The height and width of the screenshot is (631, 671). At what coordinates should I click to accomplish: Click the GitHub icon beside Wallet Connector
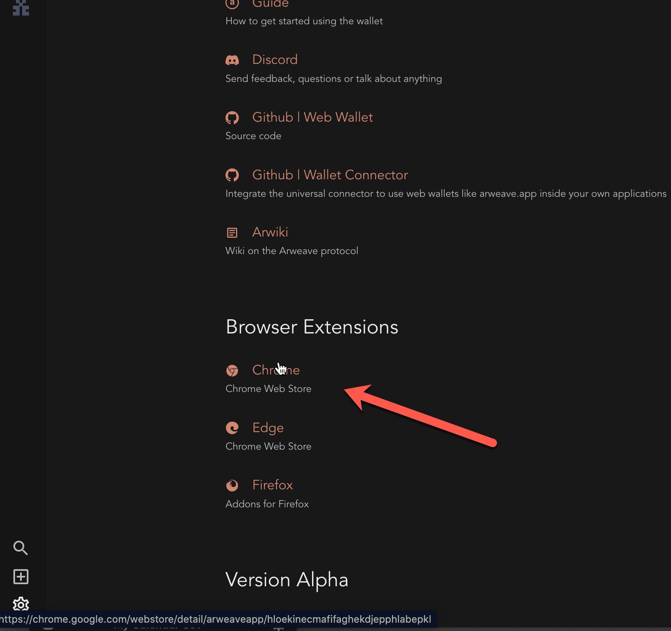click(232, 175)
